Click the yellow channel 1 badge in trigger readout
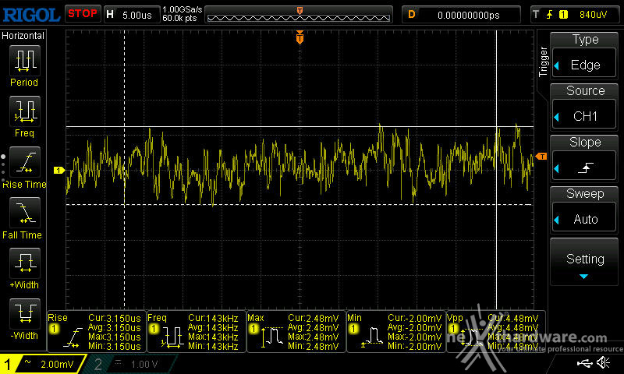Screen dimensions: 624x374 coord(563,15)
